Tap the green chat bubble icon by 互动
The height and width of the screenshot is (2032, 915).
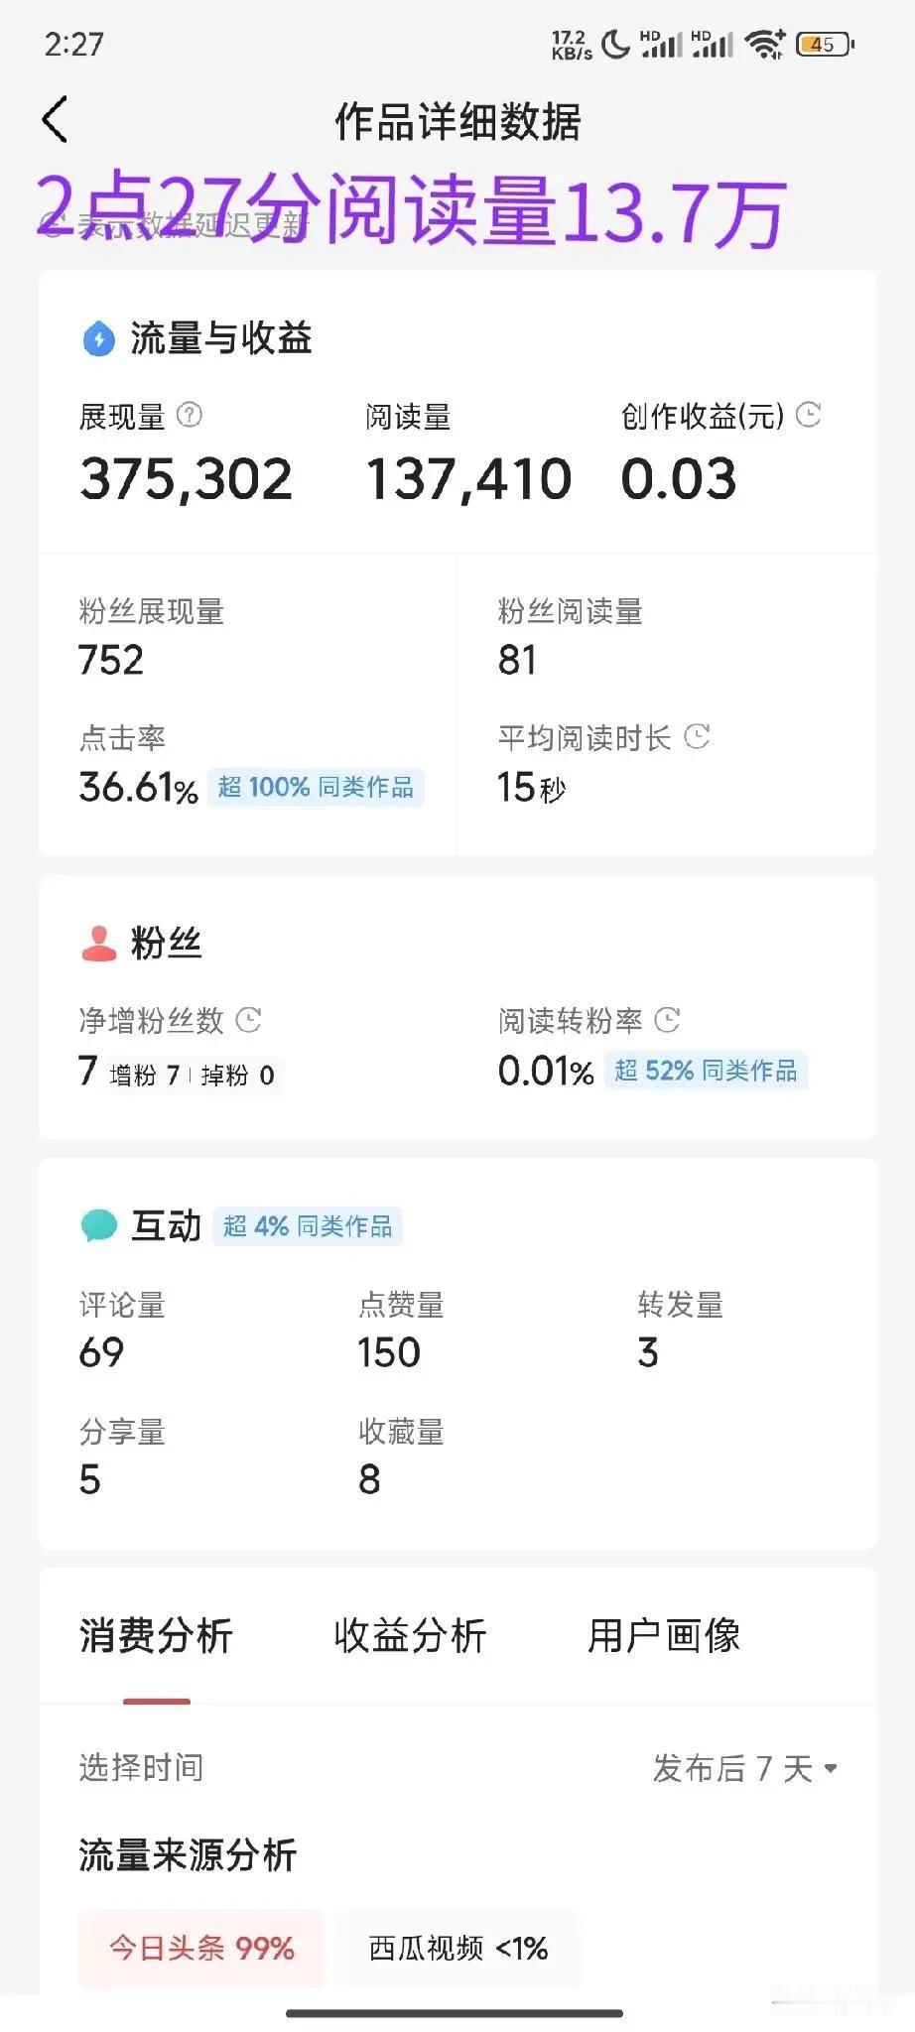pos(98,1225)
